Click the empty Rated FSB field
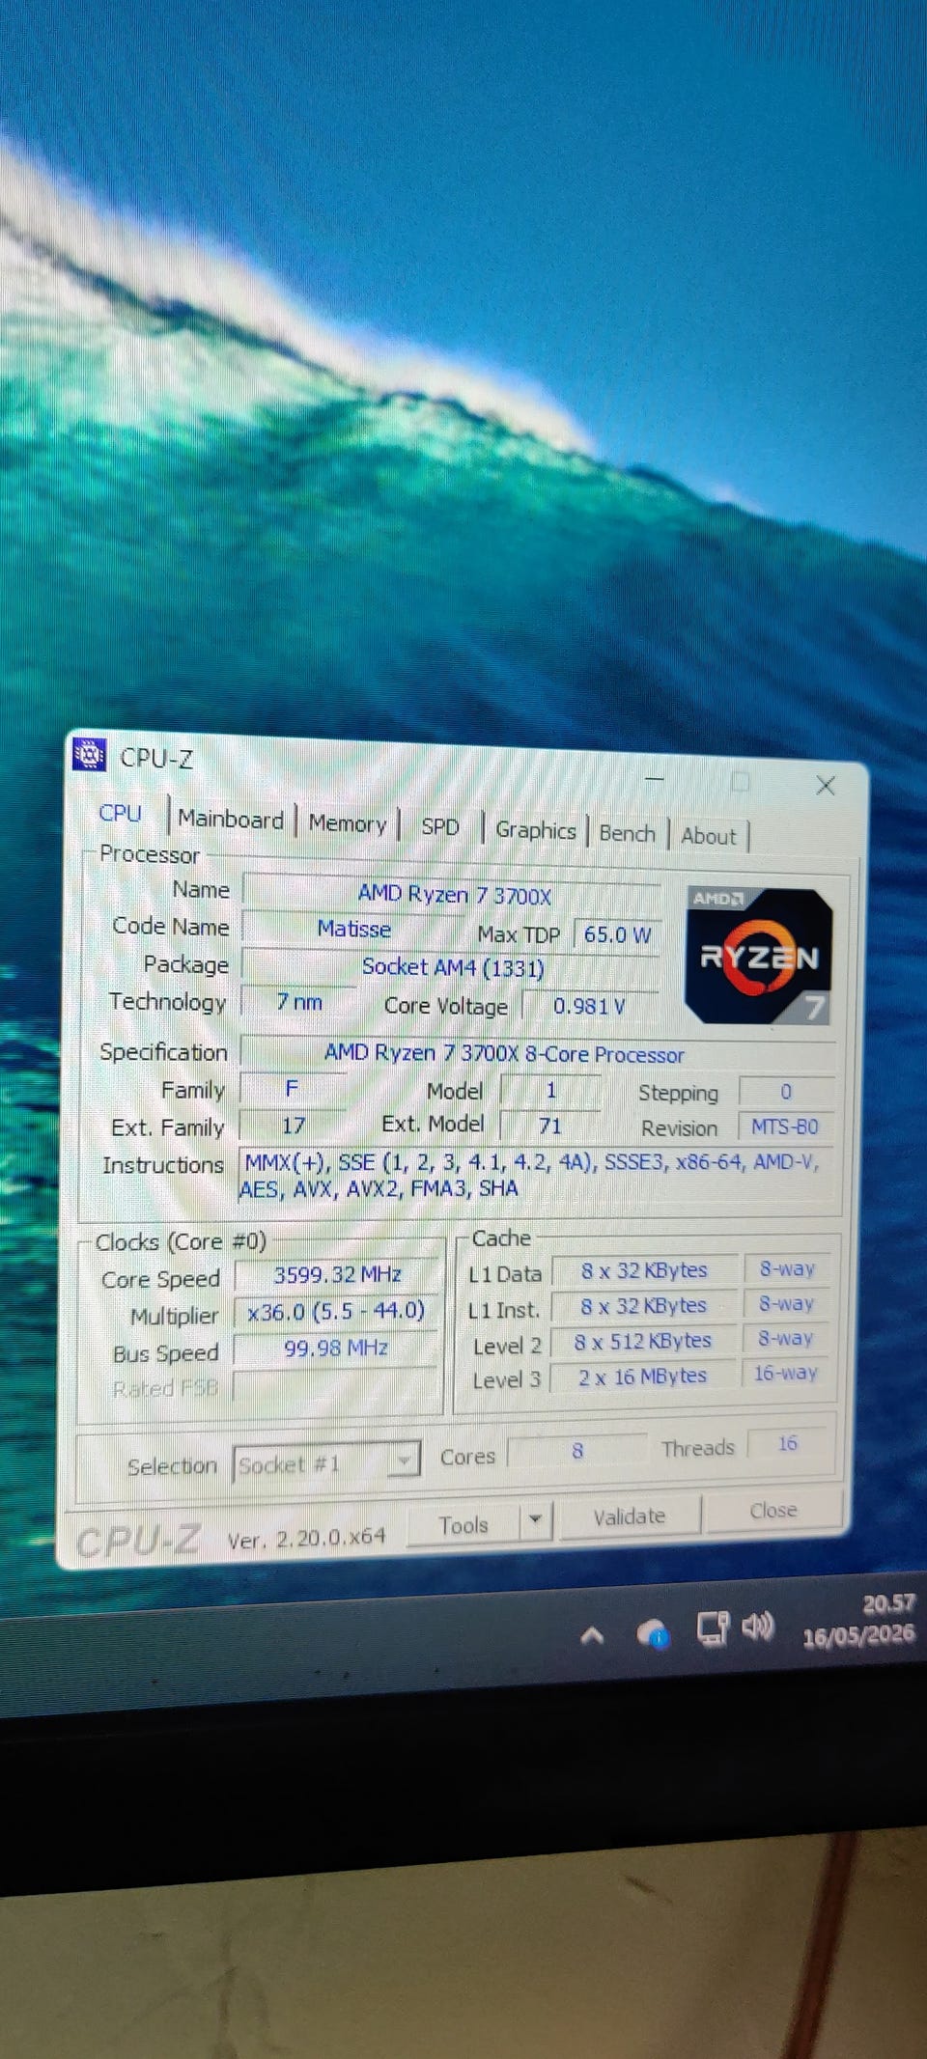927x2059 pixels. pyautogui.click(x=335, y=1386)
